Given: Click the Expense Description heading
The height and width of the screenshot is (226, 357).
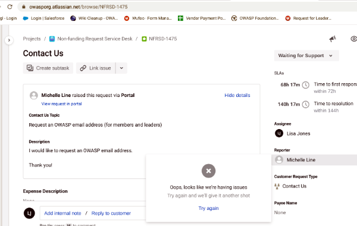Looking at the screenshot, I should pyautogui.click(x=45, y=191).
